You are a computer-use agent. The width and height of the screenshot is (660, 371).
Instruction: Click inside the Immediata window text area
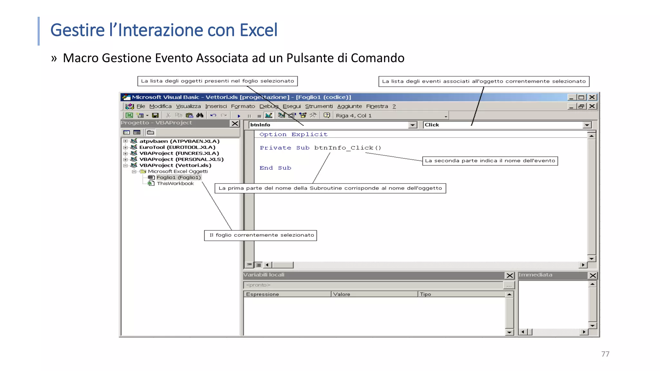pyautogui.click(x=553, y=304)
